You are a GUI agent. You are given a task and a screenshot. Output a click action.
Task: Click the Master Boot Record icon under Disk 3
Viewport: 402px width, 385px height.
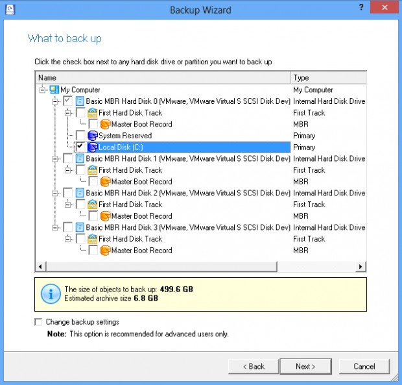click(x=105, y=250)
